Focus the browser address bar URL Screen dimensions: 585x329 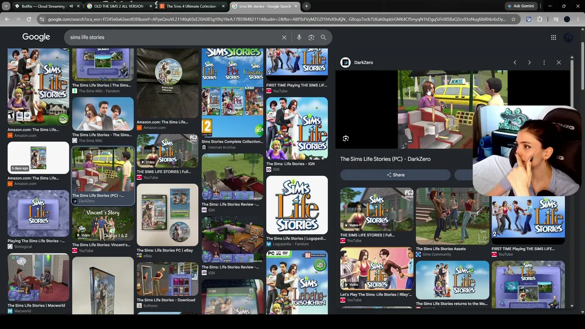tap(277, 19)
